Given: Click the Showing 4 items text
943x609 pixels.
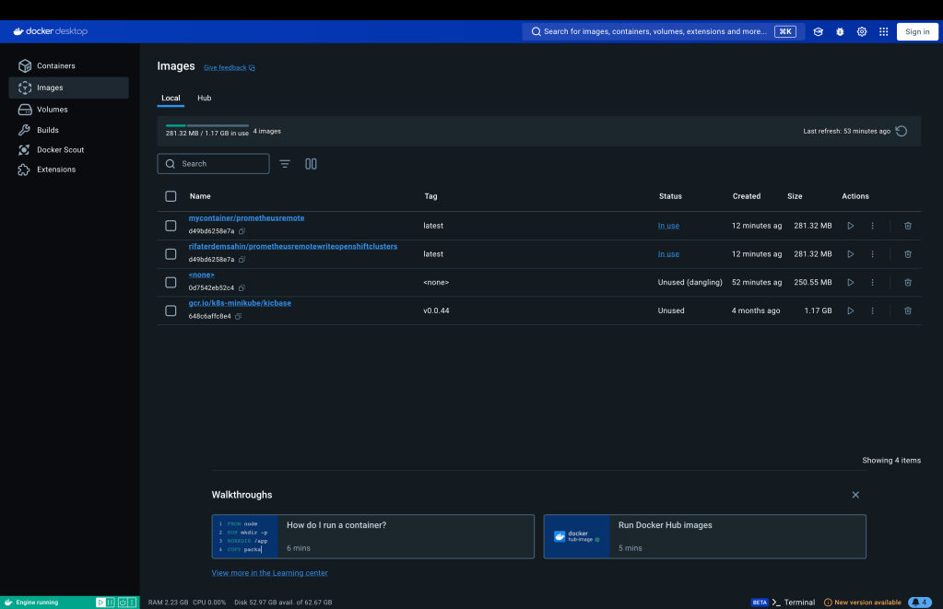Looking at the screenshot, I should (x=891, y=461).
